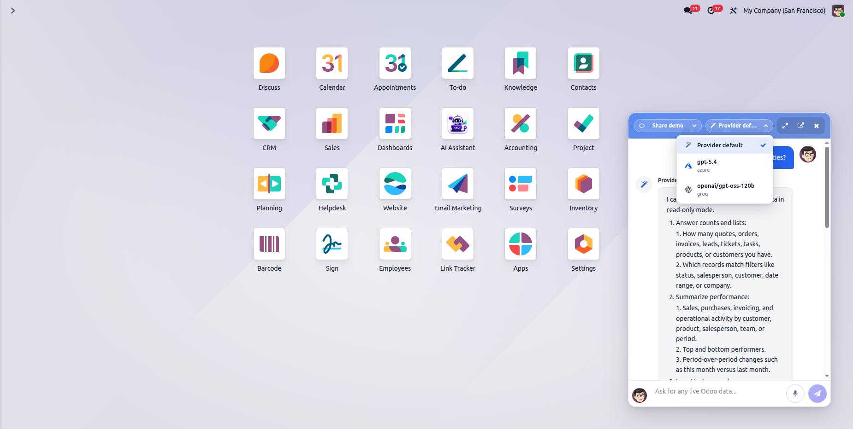
Task: Select the Provider default model option
Action: (x=725, y=145)
